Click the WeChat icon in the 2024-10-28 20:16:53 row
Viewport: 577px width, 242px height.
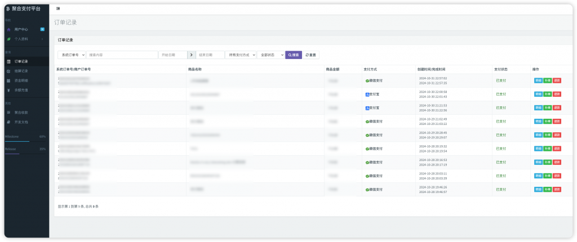[367, 162]
